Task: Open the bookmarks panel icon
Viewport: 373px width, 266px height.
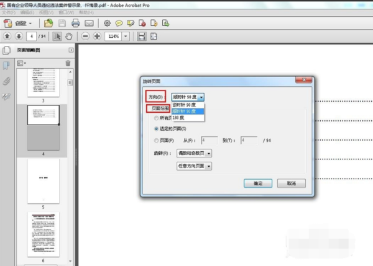Action: coord(6,66)
